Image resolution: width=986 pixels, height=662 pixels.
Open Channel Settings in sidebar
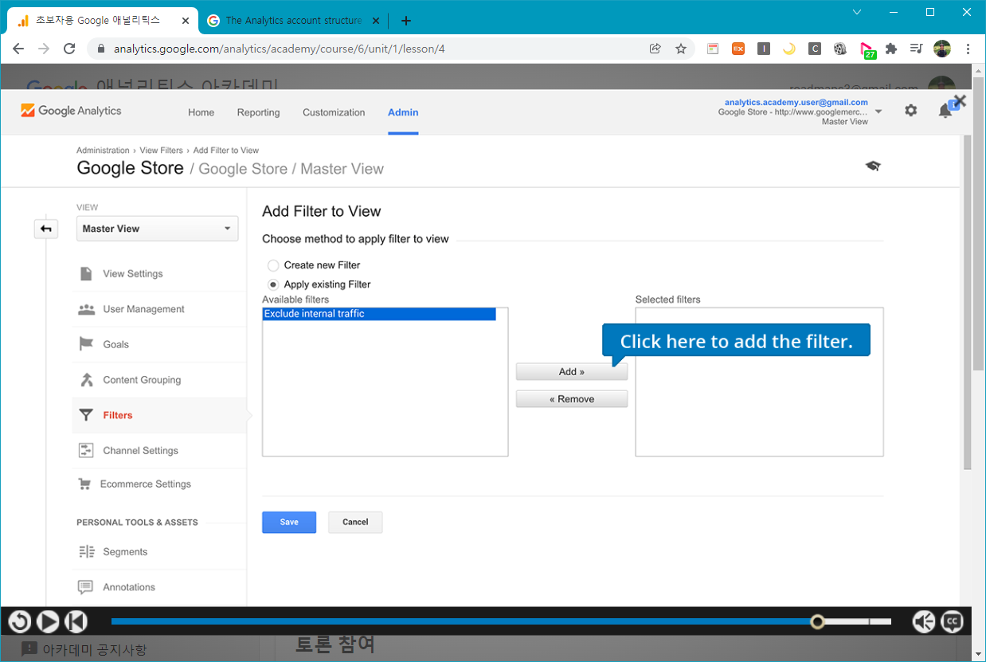(140, 451)
